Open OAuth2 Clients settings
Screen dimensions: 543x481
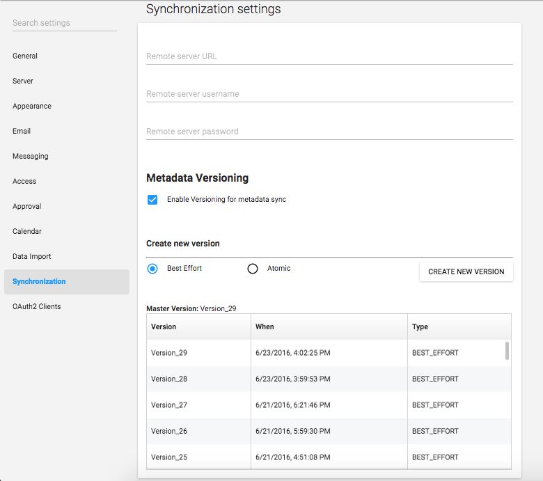(x=37, y=306)
